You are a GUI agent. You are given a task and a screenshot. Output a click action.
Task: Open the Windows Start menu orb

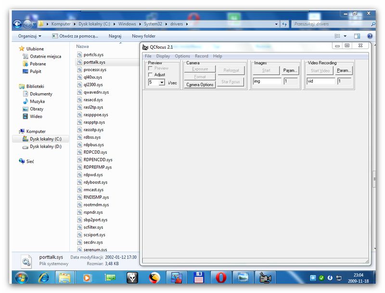click(21, 278)
